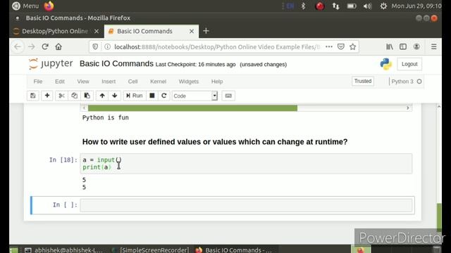451x253 pixels.
Task: Click the Trusted notebook button
Action: coord(363,82)
